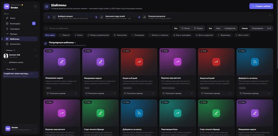Select the Шаблоны sidebar item
278x136 pixels.
(x=21, y=39)
